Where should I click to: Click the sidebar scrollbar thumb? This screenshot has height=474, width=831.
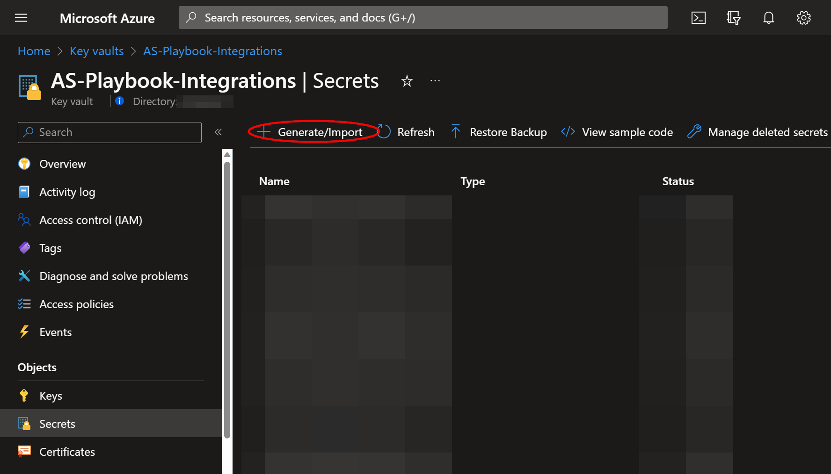pyautogui.click(x=227, y=299)
